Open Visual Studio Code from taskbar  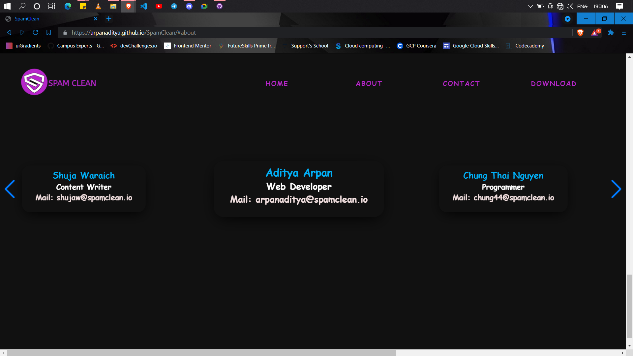tap(144, 6)
